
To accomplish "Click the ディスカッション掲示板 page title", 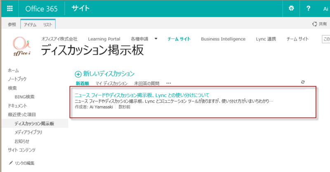I will click(92, 50).
